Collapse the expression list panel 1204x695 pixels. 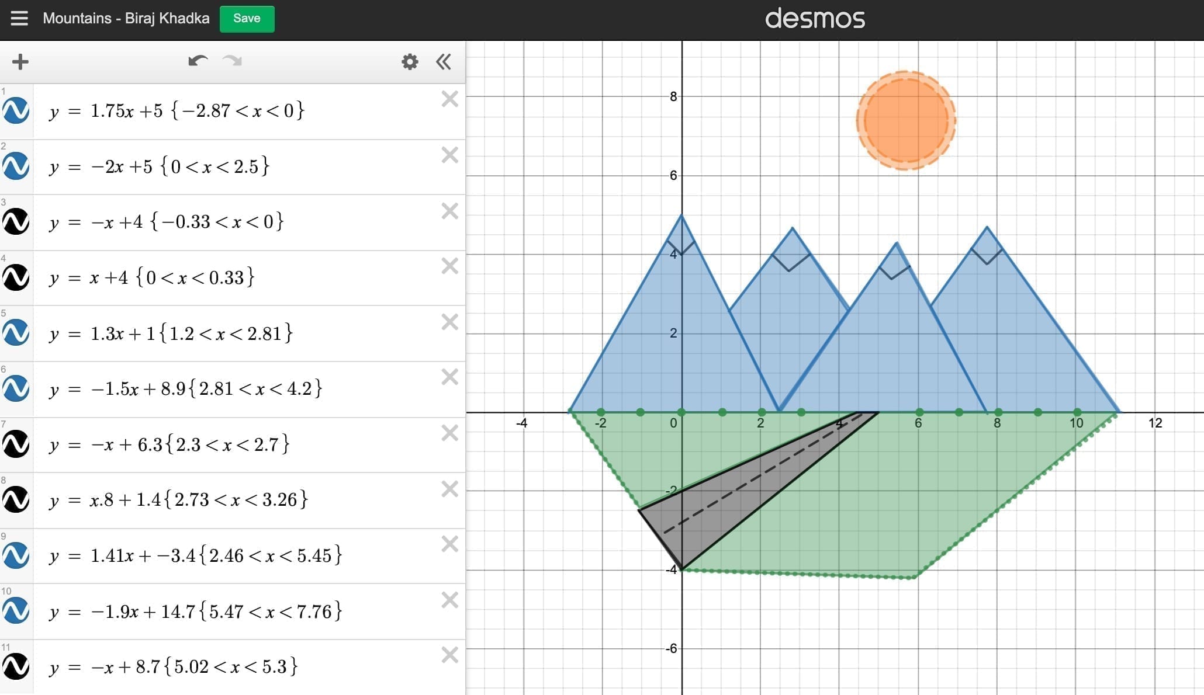pyautogui.click(x=444, y=62)
